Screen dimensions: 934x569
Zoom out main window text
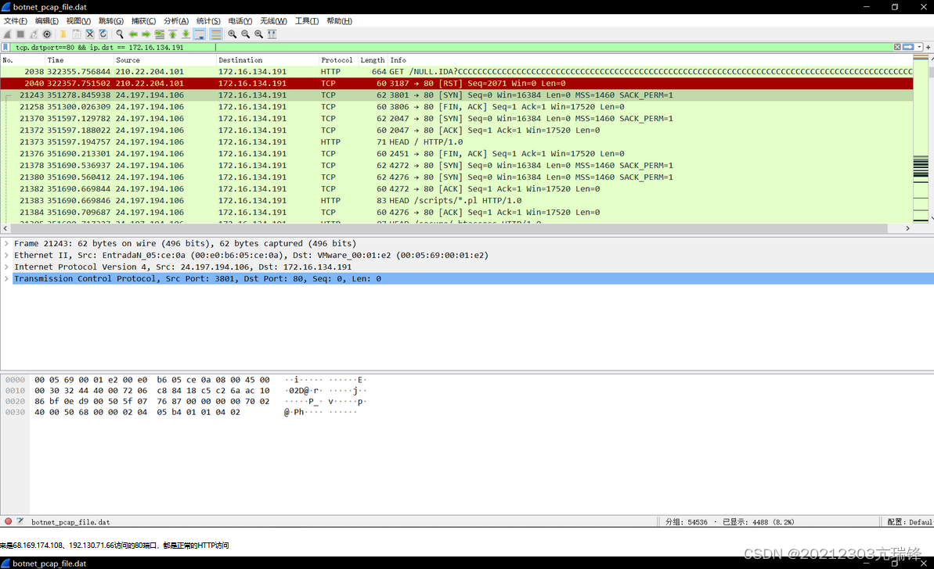(245, 34)
